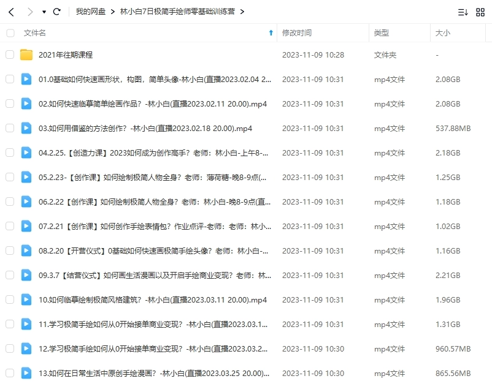Open the sort order options icon
Image resolution: width=492 pixels, height=384 pixels.
coord(463,12)
